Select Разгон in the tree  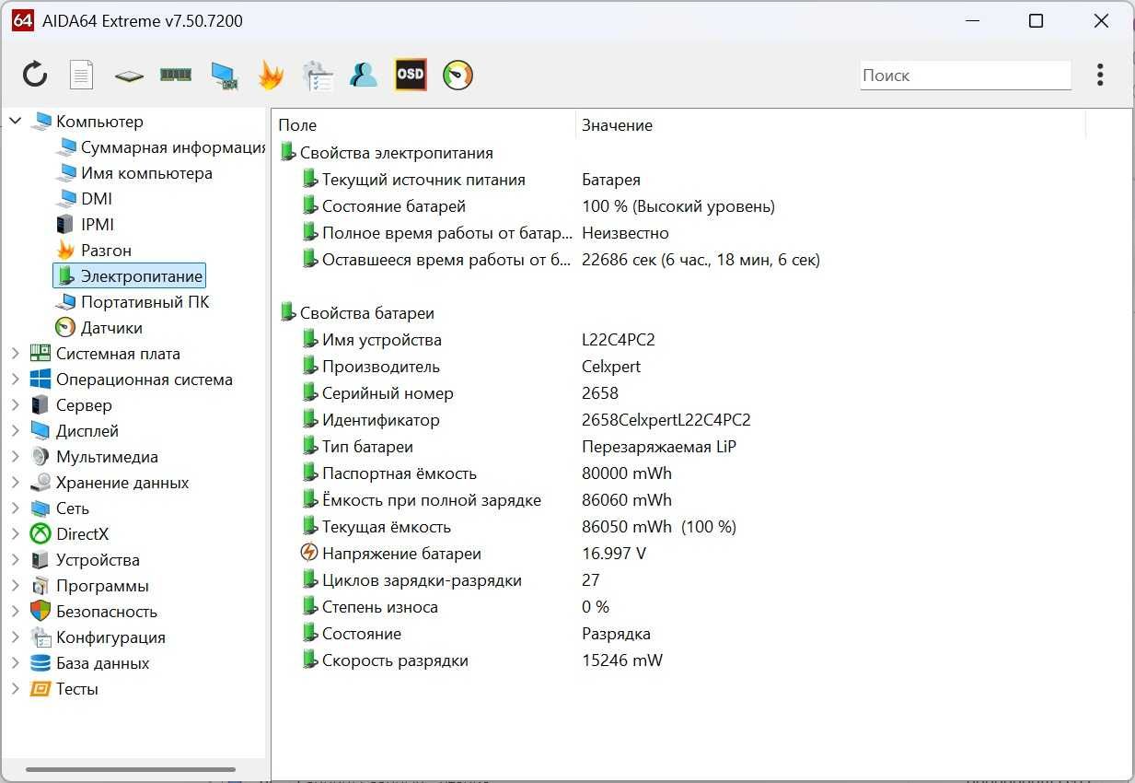[106, 250]
